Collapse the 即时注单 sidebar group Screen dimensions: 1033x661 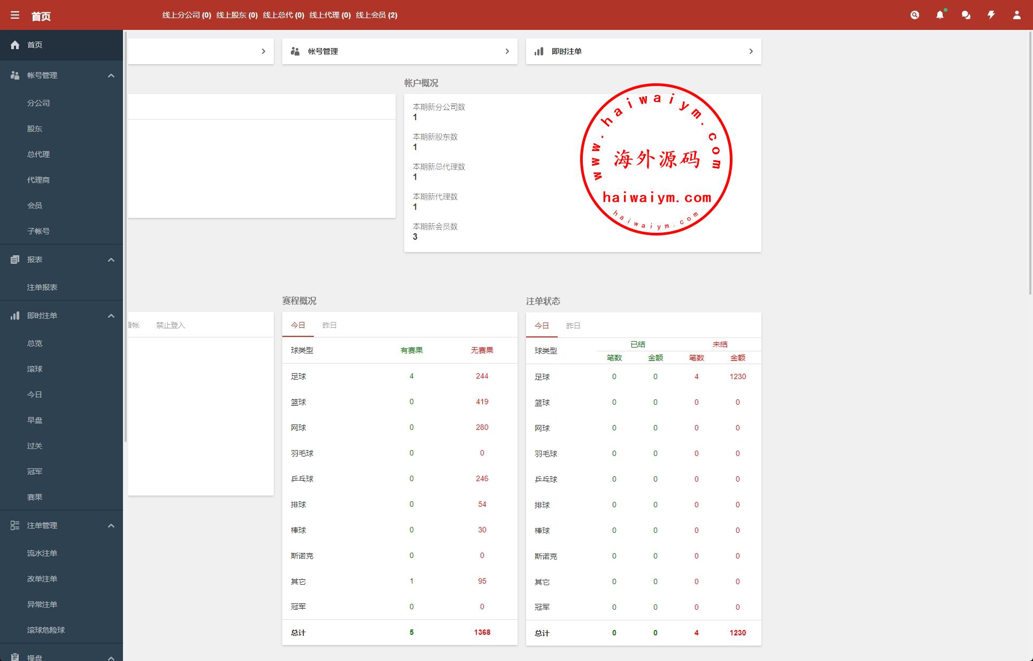coord(111,316)
